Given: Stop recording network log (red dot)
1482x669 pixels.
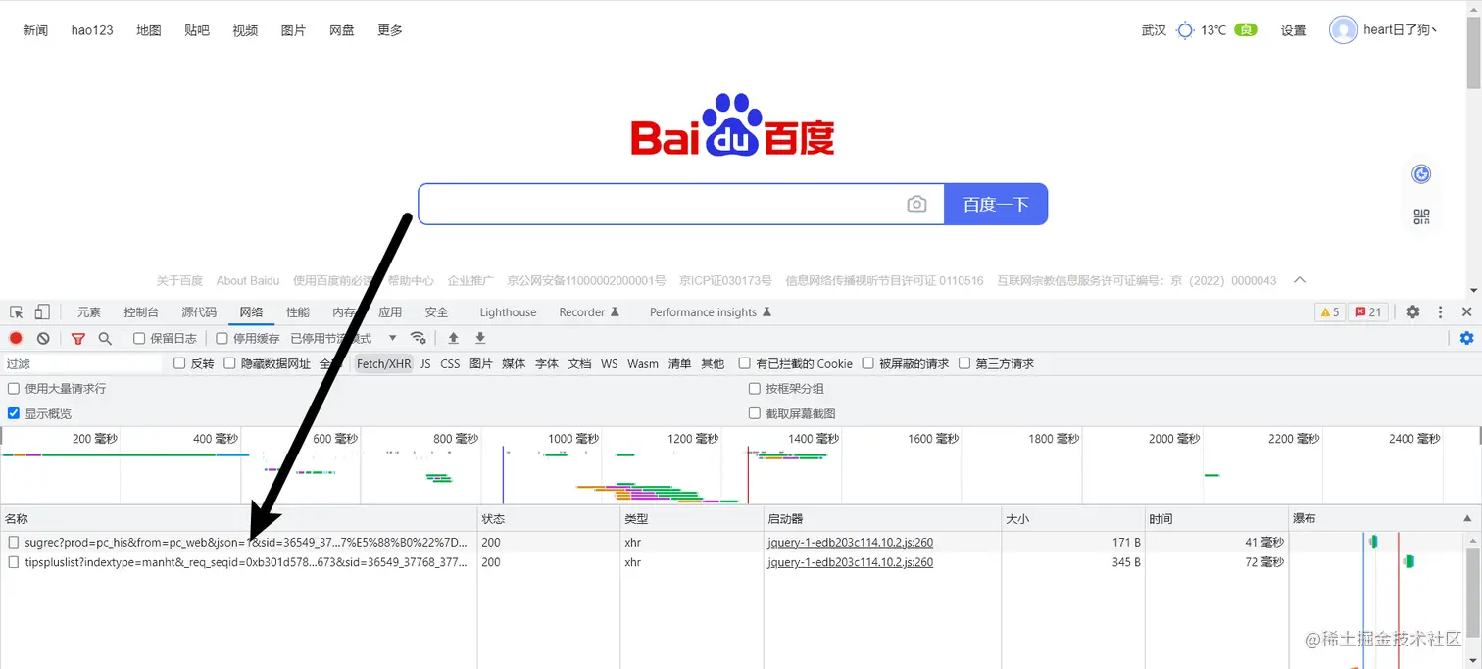Looking at the screenshot, I should (x=16, y=338).
